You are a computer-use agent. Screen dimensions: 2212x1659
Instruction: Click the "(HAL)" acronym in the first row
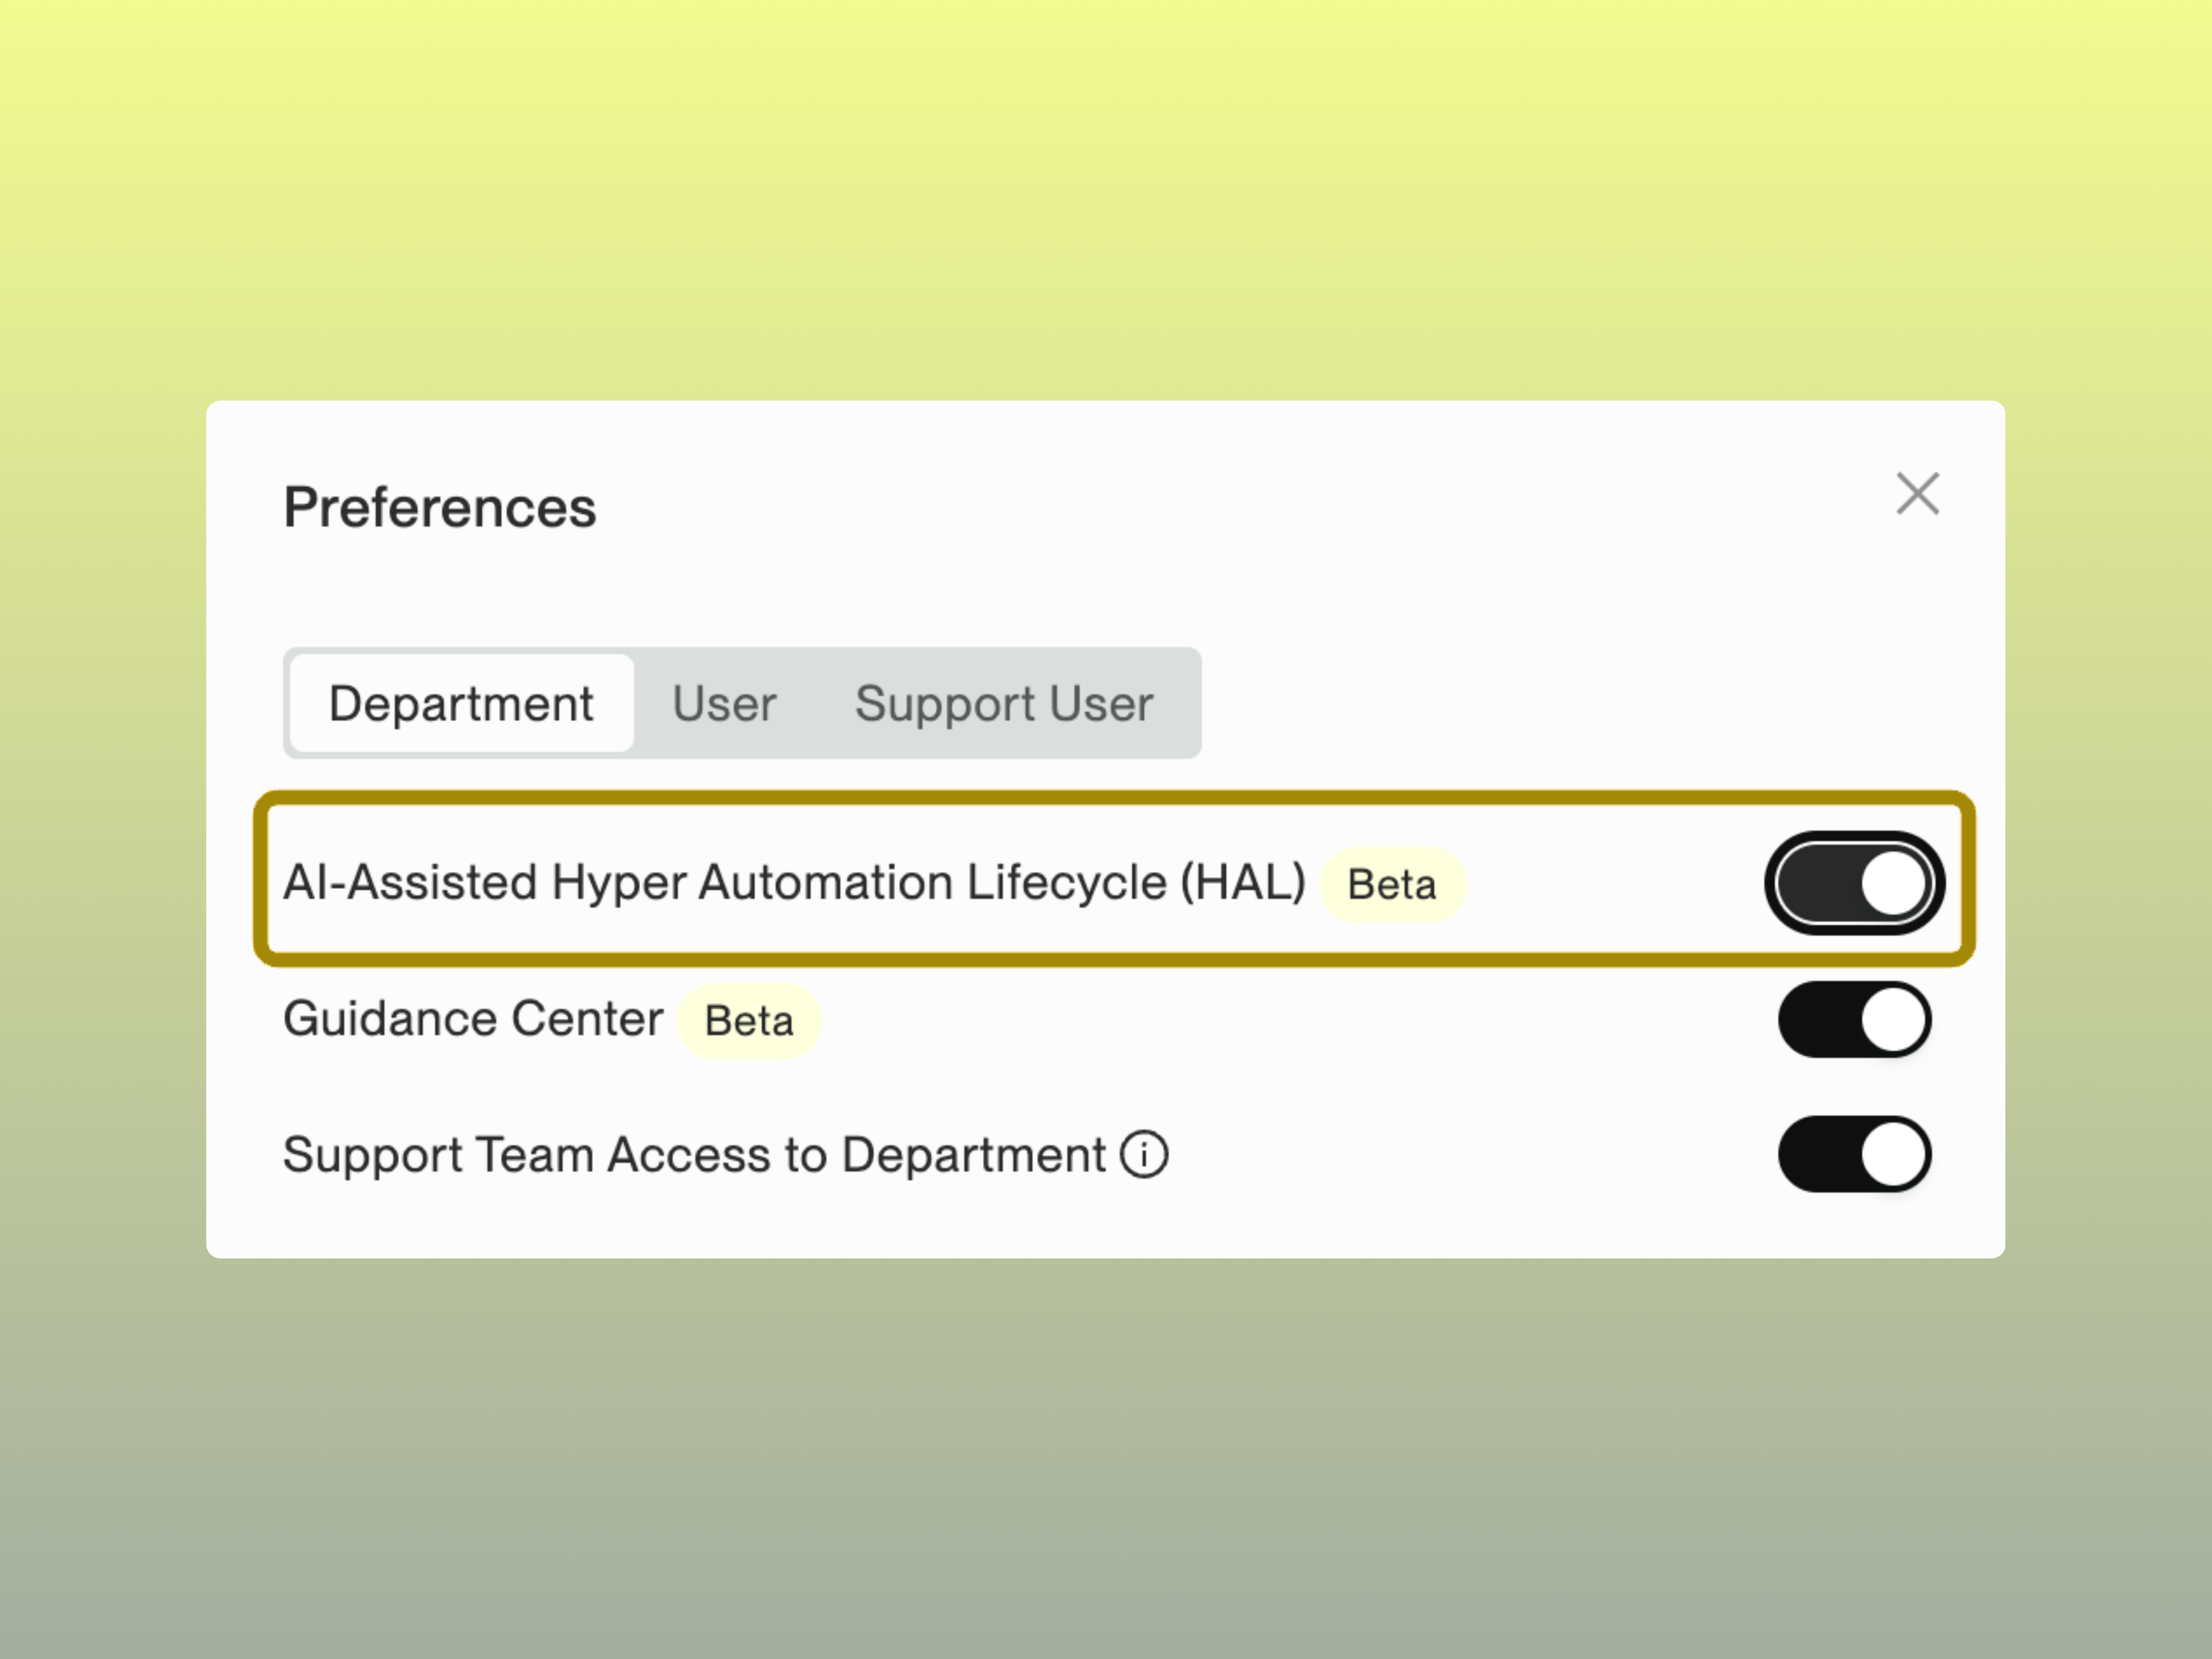pos(1243,883)
